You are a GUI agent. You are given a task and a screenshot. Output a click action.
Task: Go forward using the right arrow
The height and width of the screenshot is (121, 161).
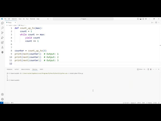[51, 19]
